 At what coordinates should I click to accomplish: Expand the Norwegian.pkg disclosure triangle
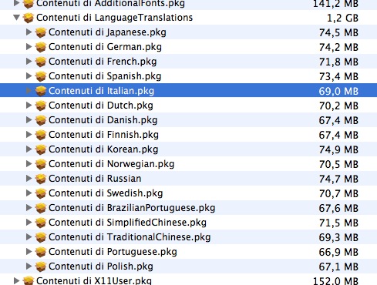pyautogui.click(x=29, y=164)
